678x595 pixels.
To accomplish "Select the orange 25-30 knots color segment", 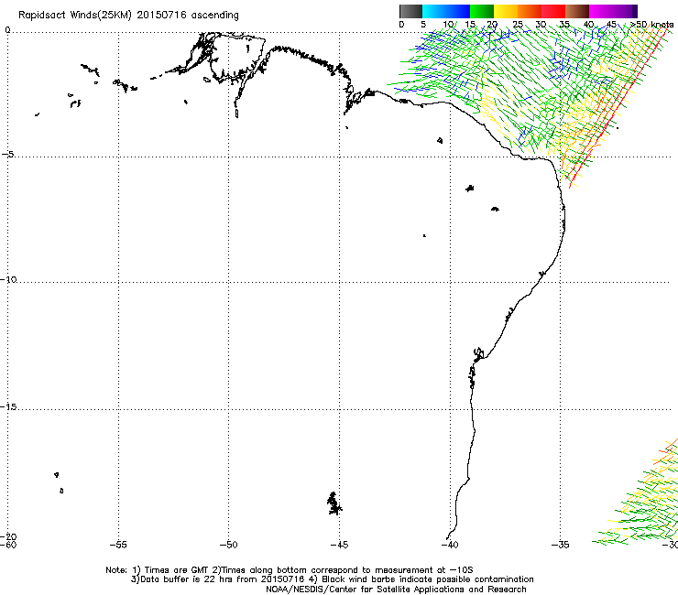I will (x=530, y=11).
